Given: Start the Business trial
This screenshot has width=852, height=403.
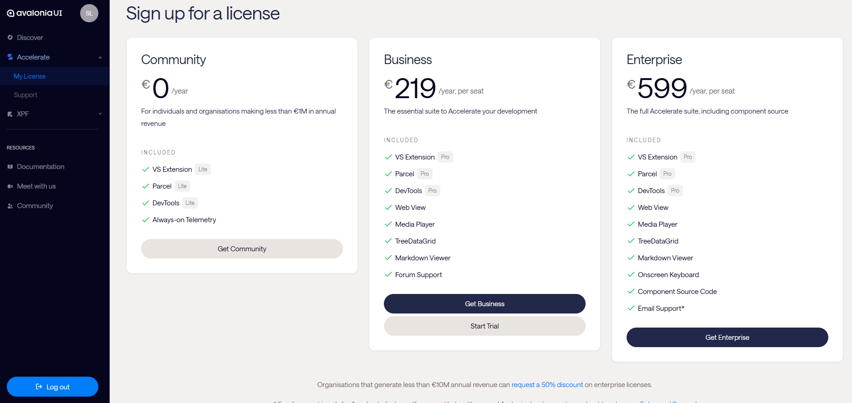Looking at the screenshot, I should coord(485,326).
